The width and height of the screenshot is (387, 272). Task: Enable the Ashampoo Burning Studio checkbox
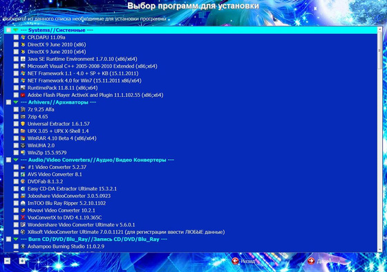pos(16,246)
